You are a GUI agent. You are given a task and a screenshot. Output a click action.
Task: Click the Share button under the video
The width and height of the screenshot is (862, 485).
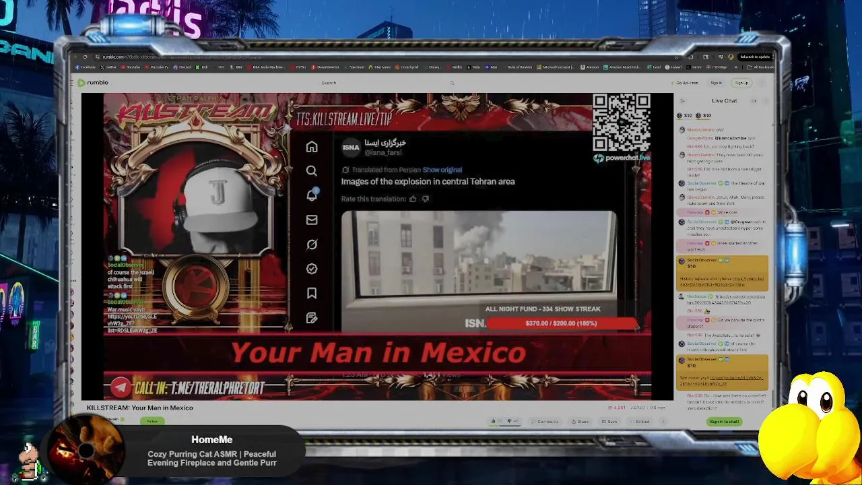click(580, 422)
